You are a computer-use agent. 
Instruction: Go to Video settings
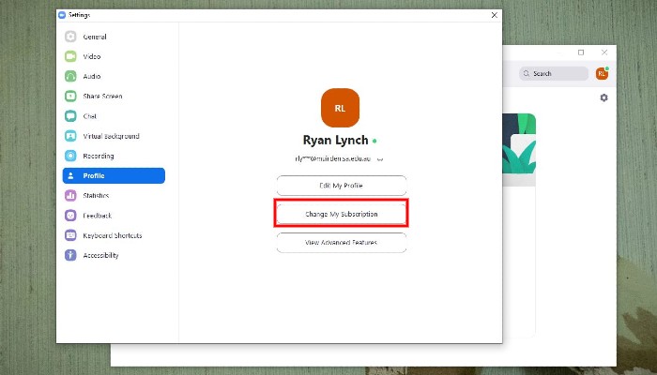click(x=91, y=56)
